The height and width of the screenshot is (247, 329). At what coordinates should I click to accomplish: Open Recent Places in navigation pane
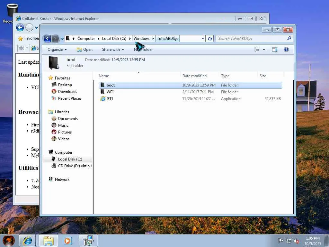pyautogui.click(x=70, y=98)
